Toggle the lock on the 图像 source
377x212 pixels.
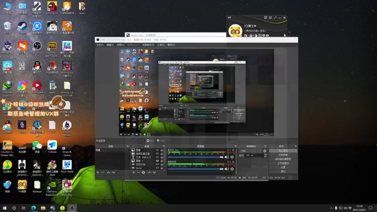click(x=162, y=150)
